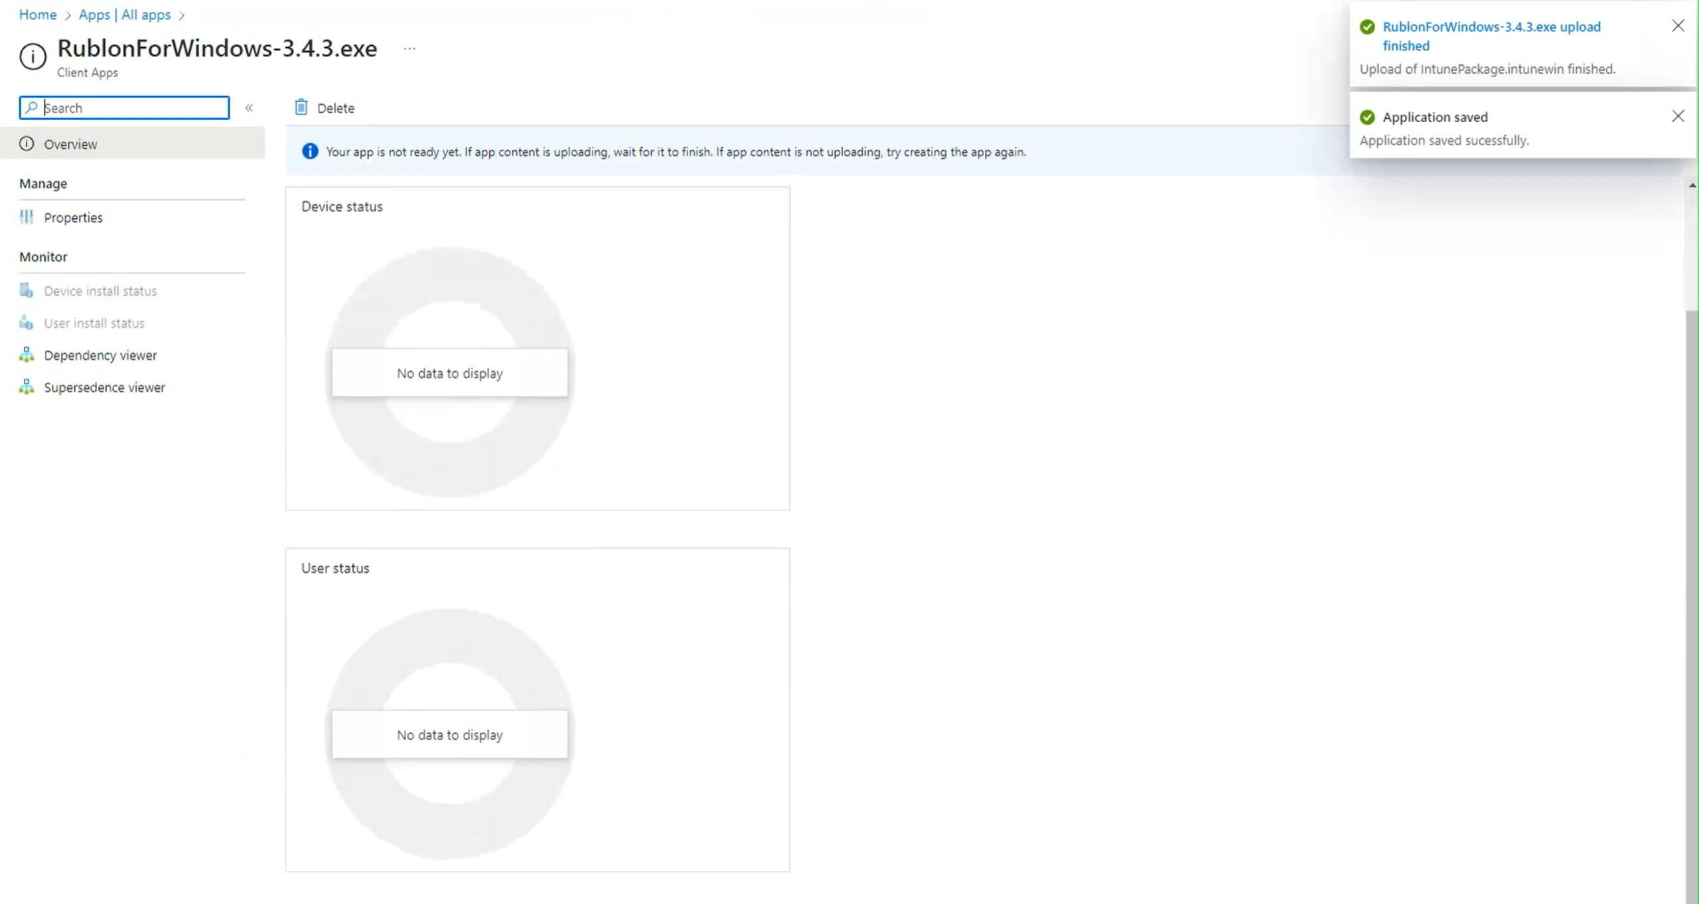Dismiss the upload finished notification

[x=1678, y=26]
